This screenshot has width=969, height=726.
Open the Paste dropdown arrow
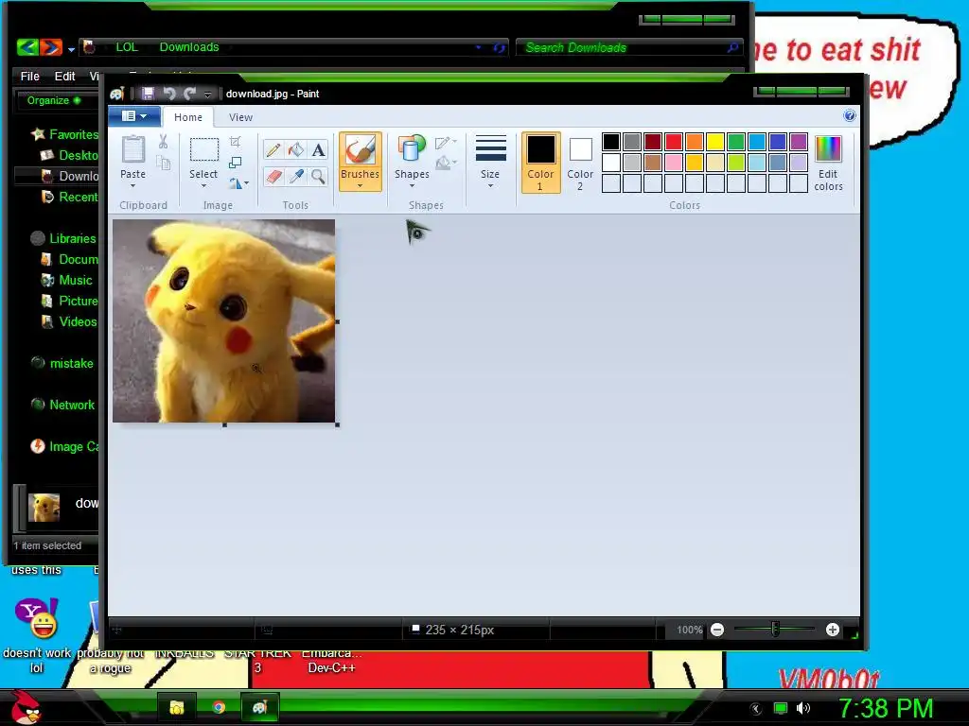tap(132, 186)
